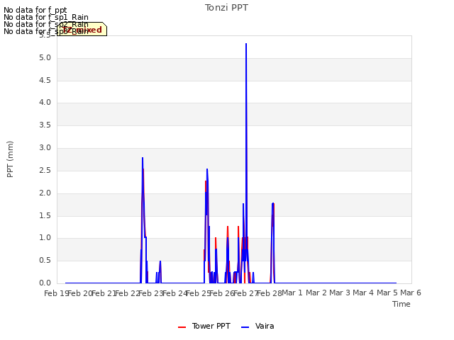The image size is (454, 340).
Task: Click the Mar 2 x-axis tick label
Action: [x=316, y=293]
